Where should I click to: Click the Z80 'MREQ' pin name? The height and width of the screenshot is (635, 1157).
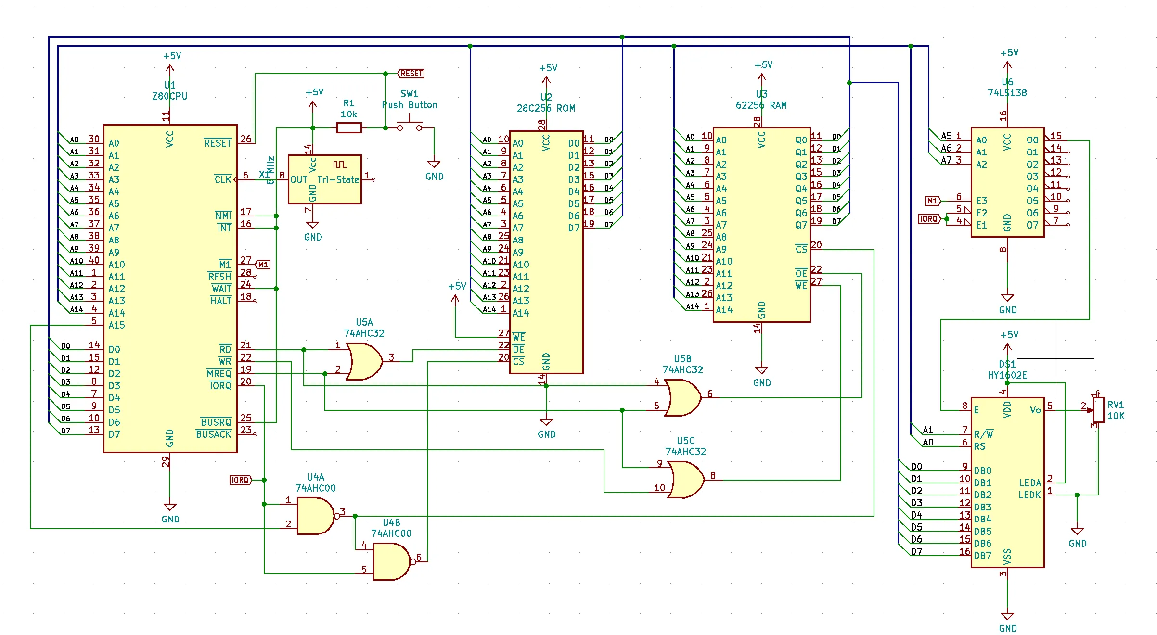(219, 373)
